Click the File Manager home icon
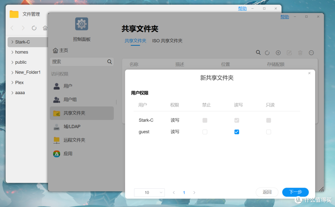 pyautogui.click(x=45, y=28)
